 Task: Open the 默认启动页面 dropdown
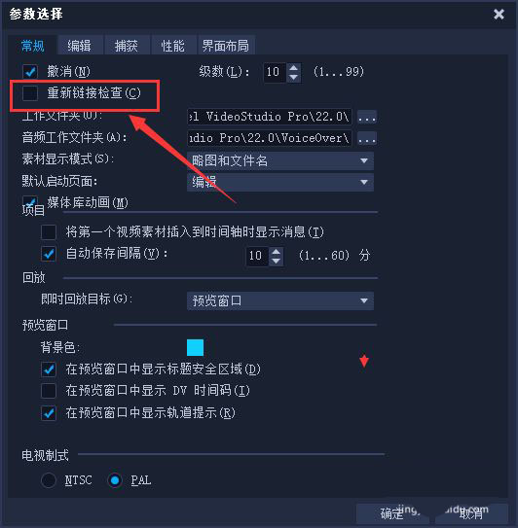[x=280, y=182]
